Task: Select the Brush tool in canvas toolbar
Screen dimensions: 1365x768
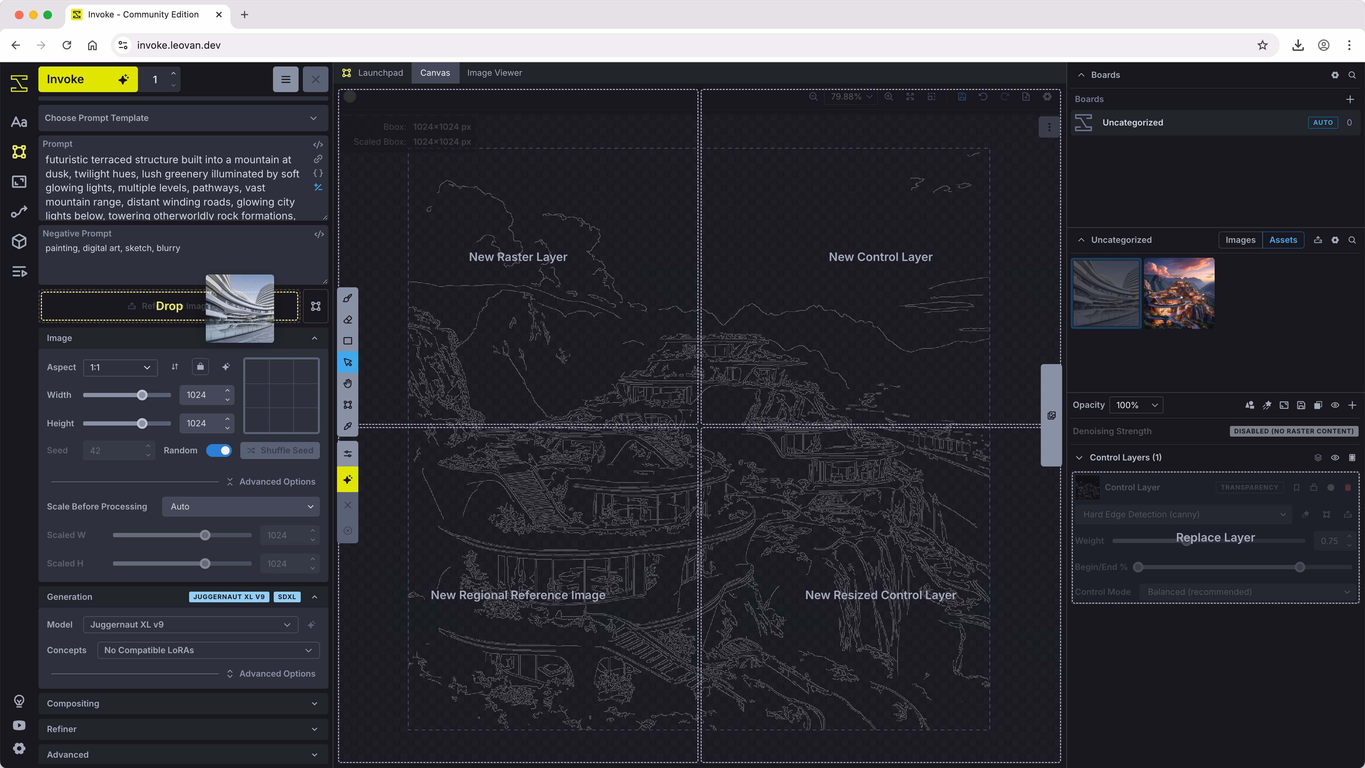Action: 348,298
